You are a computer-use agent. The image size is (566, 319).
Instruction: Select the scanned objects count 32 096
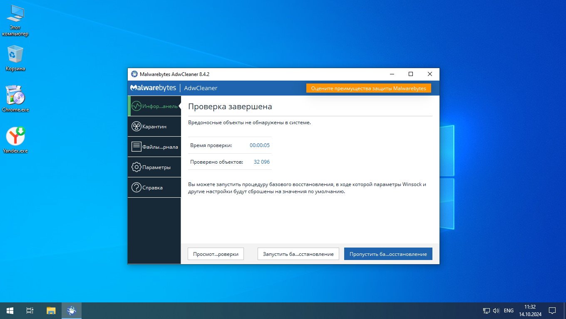pos(262,162)
